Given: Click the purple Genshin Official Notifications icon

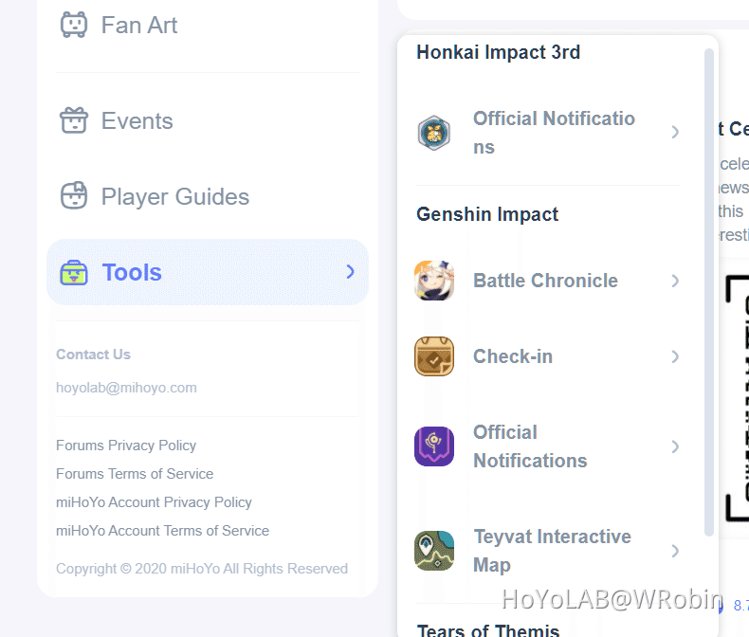Looking at the screenshot, I should pos(434,446).
